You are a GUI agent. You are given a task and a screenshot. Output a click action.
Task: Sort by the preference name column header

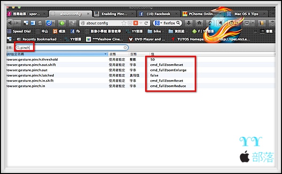tap(57, 54)
